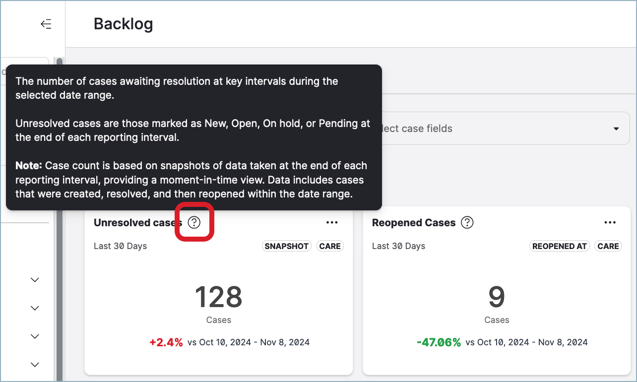The height and width of the screenshot is (382, 637).
Task: Click the SNAPSHOT badge on Unresolved cases
Action: point(286,246)
